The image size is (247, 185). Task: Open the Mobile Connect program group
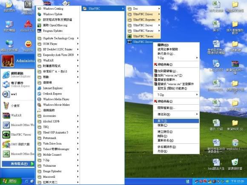pyautogui.click(x=57, y=155)
